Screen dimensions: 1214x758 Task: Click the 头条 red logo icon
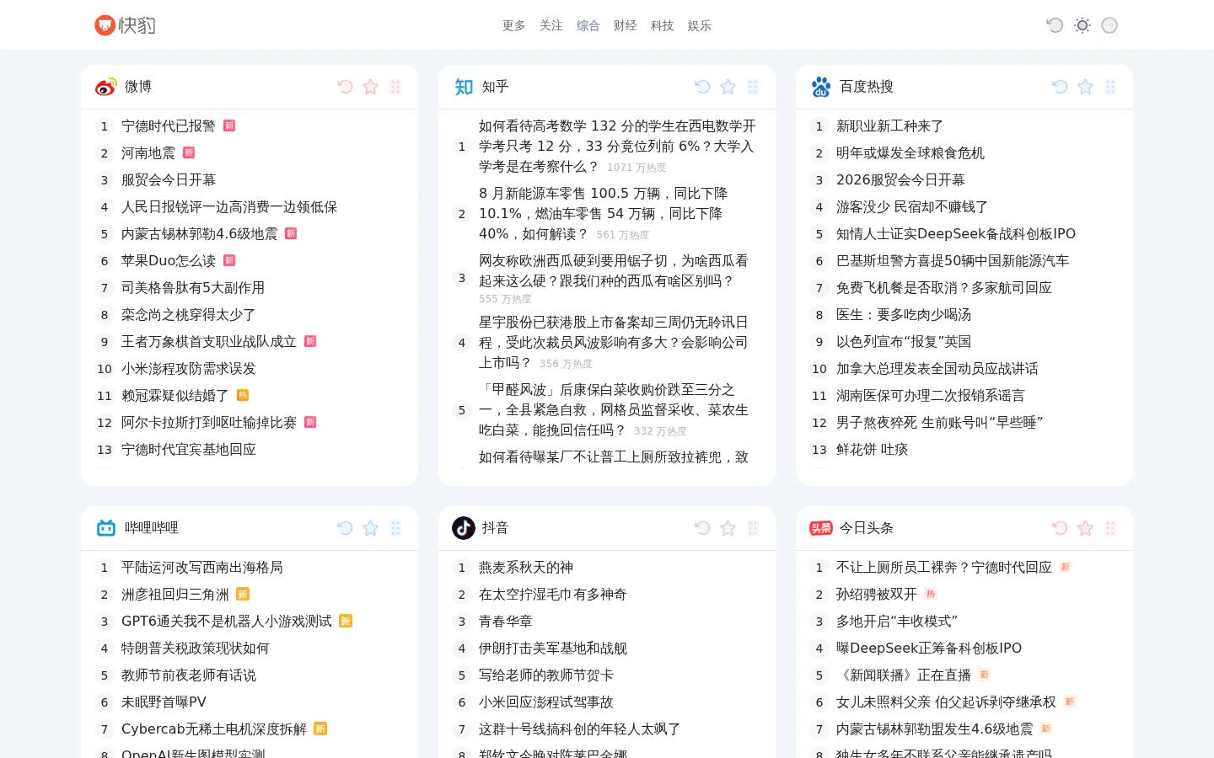coord(821,528)
